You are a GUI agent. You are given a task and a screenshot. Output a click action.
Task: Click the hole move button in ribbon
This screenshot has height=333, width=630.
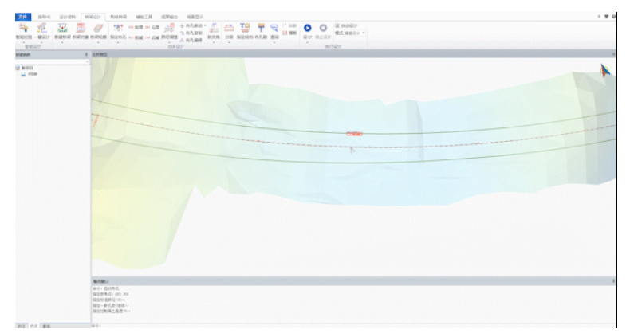(192, 25)
